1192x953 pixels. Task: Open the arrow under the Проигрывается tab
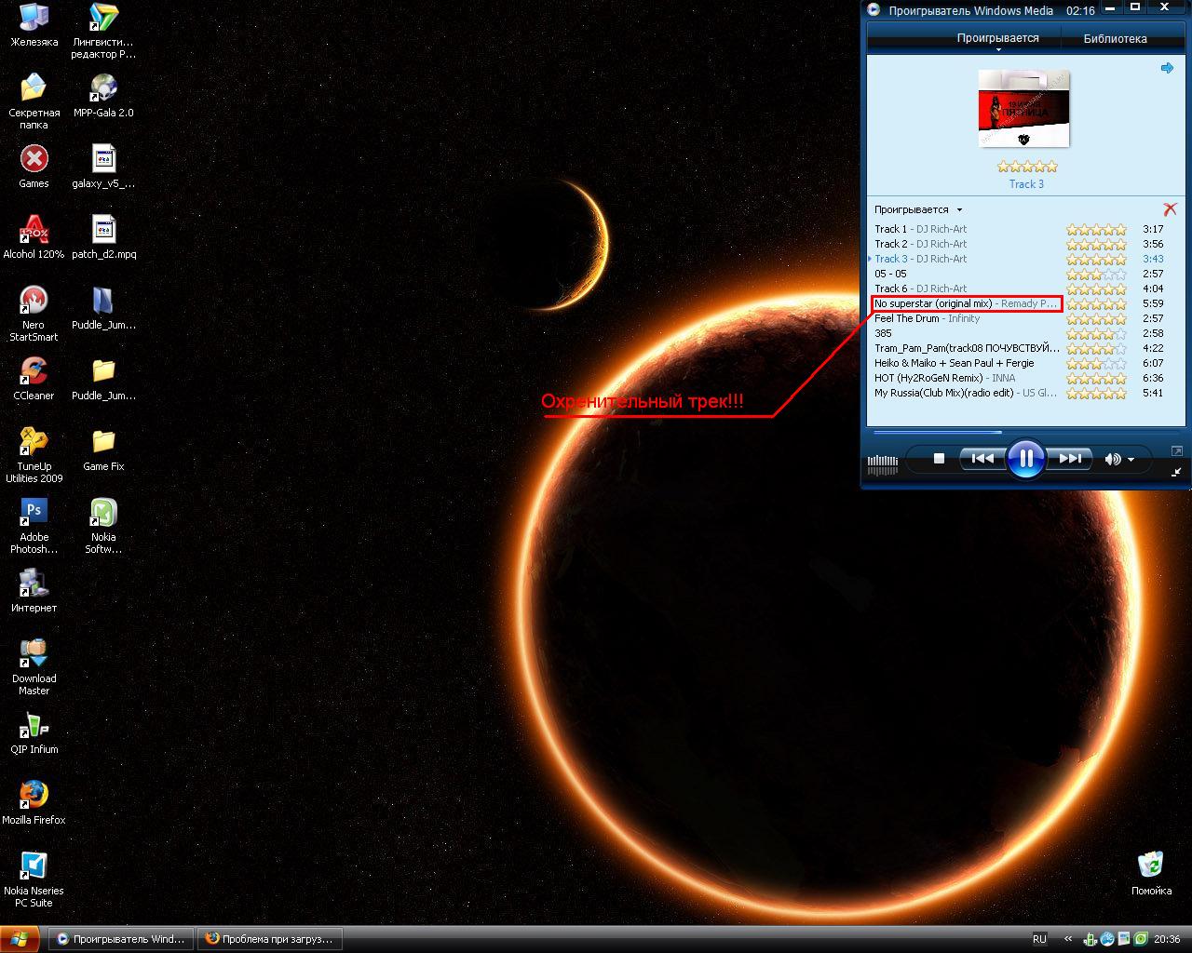(x=998, y=49)
